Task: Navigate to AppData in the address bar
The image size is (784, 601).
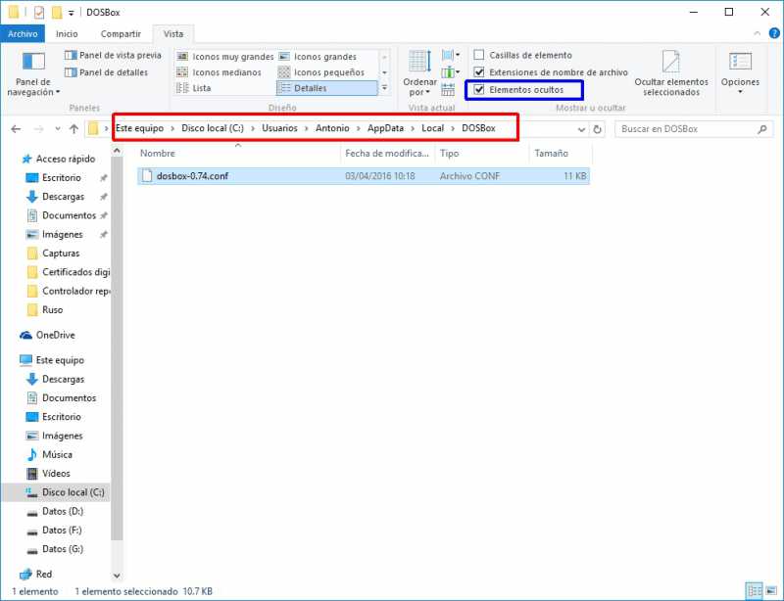Action: click(385, 128)
